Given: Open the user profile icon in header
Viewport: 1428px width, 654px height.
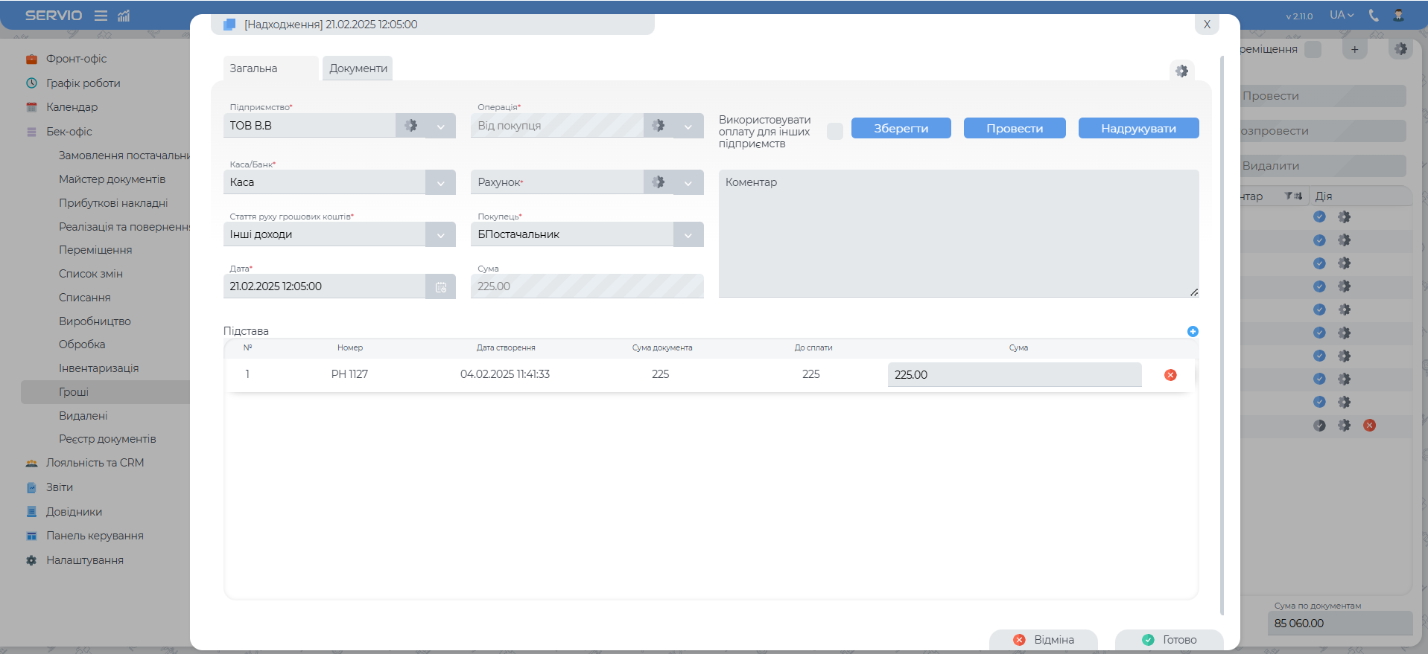Looking at the screenshot, I should pos(1398,16).
